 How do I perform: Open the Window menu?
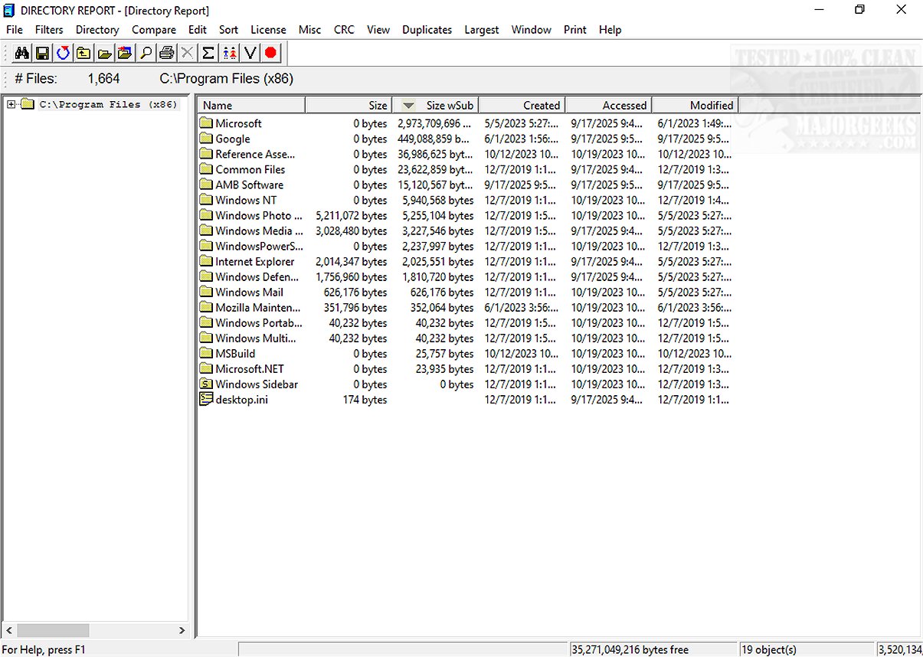tap(531, 30)
